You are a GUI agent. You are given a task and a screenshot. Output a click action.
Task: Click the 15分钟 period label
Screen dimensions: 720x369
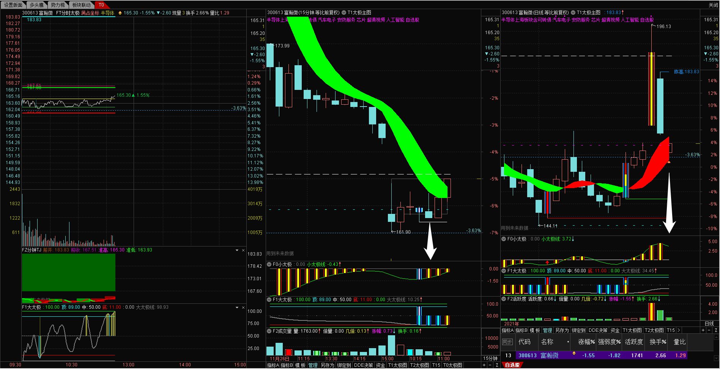(490, 358)
